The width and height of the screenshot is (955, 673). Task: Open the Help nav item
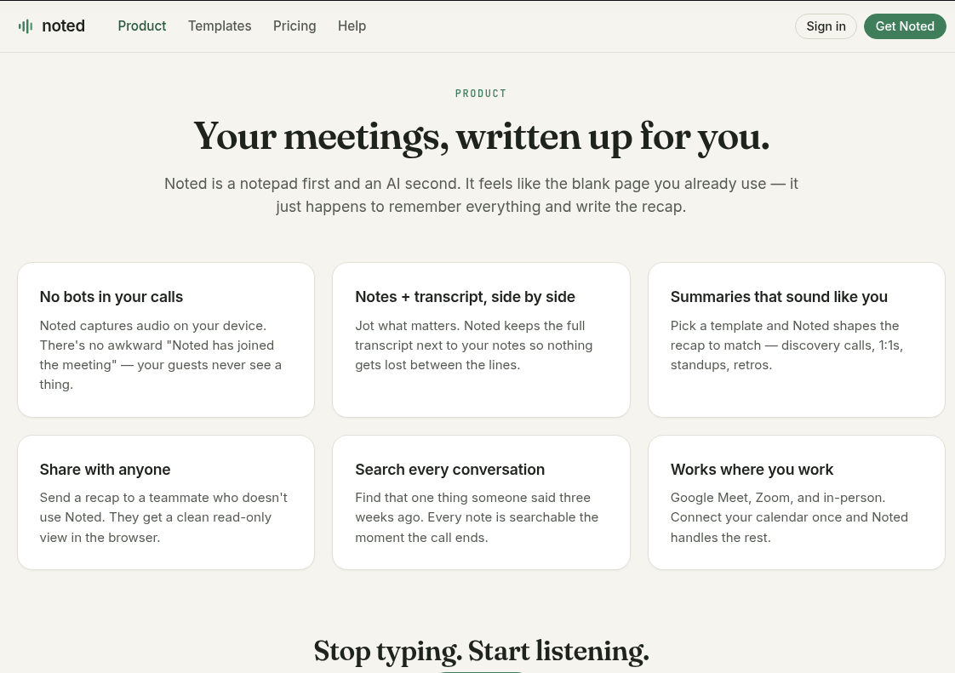tap(352, 26)
